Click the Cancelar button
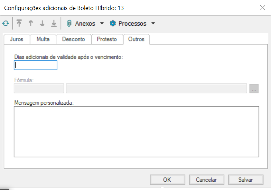The width and height of the screenshot is (271, 190). pyautogui.click(x=207, y=180)
